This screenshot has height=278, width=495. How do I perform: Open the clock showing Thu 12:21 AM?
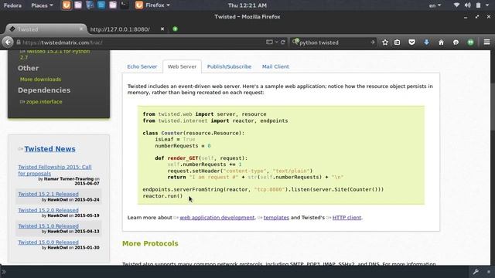[x=247, y=5]
